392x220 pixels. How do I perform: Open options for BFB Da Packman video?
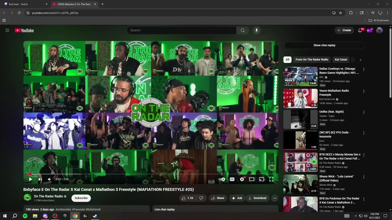(x=364, y=199)
